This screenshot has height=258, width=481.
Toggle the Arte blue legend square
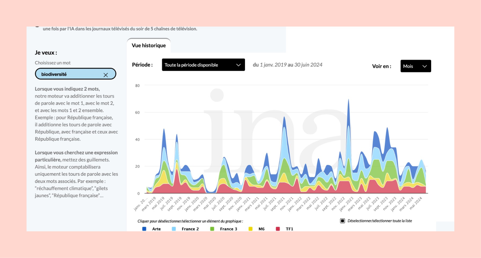(144, 229)
